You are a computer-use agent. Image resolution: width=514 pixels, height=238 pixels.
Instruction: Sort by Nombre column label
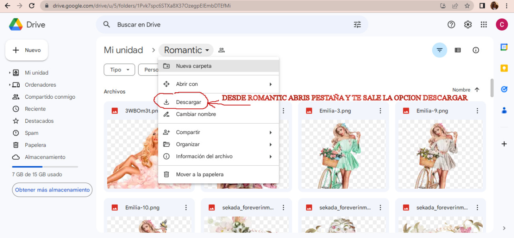[x=461, y=90]
